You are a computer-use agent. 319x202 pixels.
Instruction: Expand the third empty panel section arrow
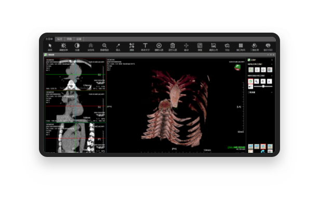point(272,92)
